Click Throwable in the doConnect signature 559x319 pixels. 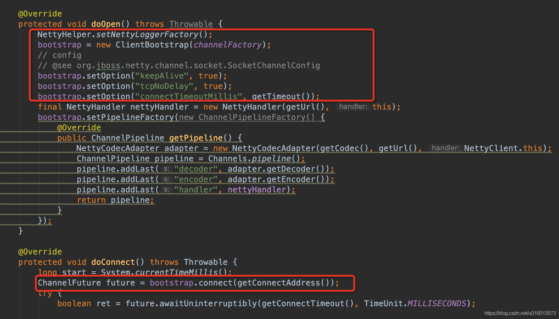[206, 262]
